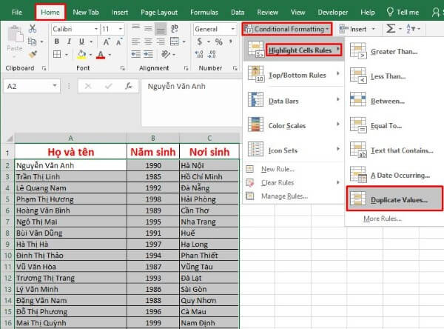
Task: Click the Percent Style icon
Action: pos(218,42)
